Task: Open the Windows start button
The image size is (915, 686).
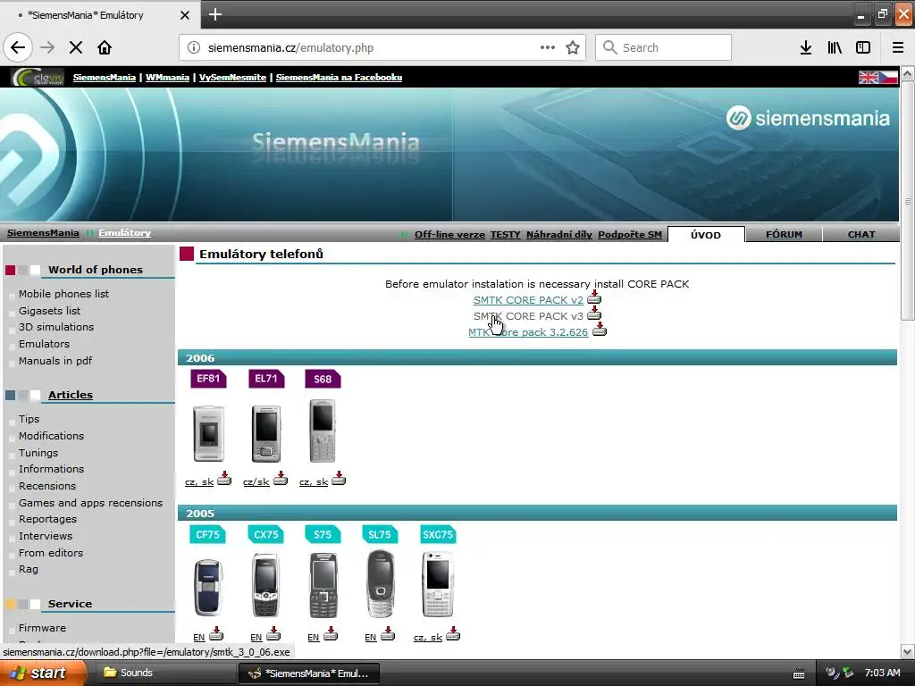Action: pos(43,673)
